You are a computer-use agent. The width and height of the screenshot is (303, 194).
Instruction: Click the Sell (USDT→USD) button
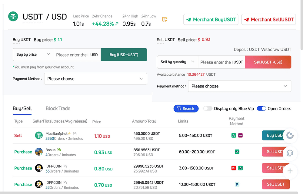(x=268, y=62)
